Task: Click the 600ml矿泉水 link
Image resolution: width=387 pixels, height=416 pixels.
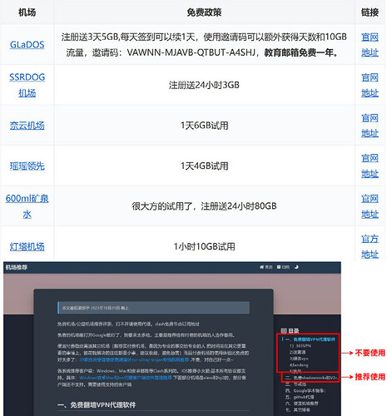Action: tap(27, 206)
